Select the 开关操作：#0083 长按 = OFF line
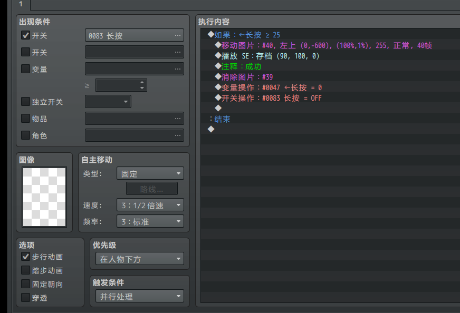 click(x=330, y=98)
